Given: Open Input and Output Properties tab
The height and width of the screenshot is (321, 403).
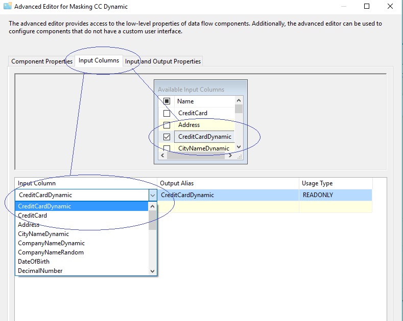Looking at the screenshot, I should [x=163, y=61].
